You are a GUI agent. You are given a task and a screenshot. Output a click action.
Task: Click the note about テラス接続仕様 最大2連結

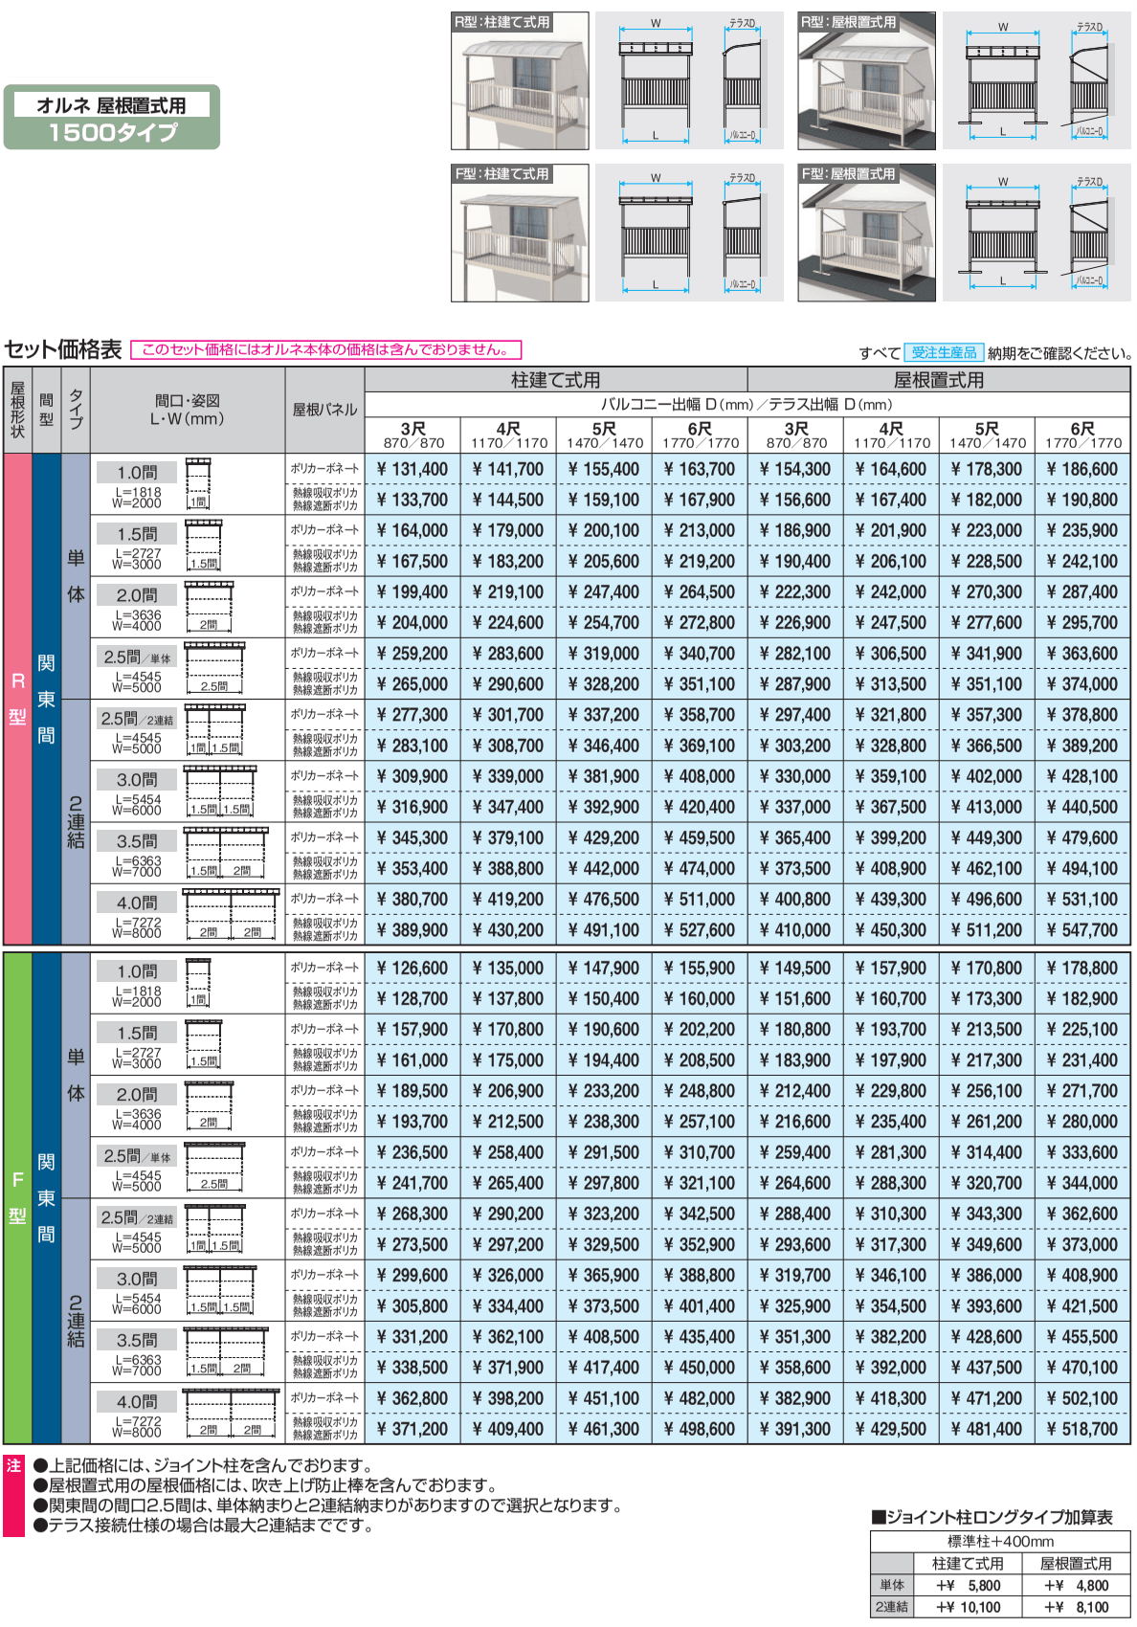203,1525
